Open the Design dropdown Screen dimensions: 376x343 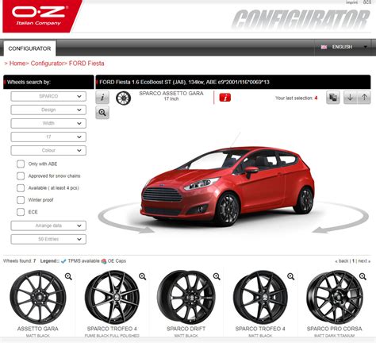coord(48,110)
